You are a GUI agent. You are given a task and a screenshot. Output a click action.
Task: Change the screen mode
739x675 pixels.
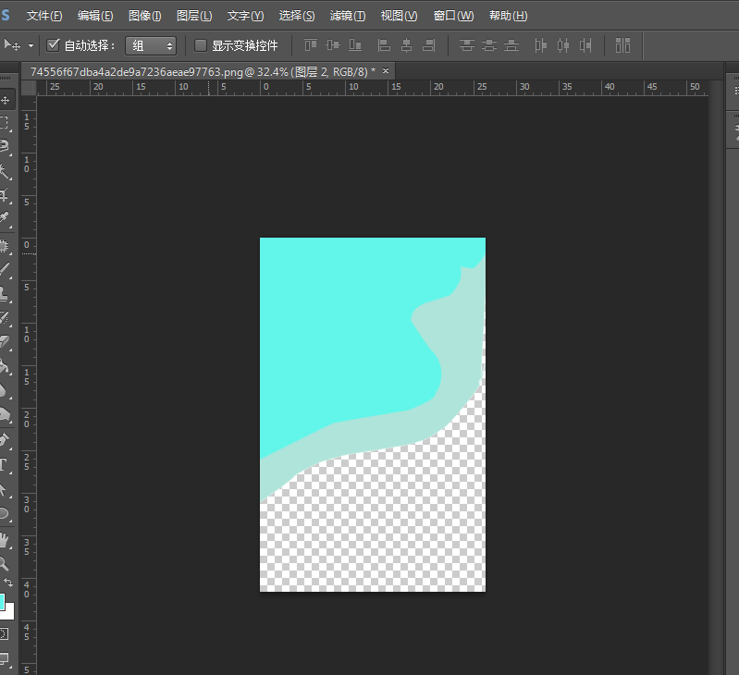5,658
